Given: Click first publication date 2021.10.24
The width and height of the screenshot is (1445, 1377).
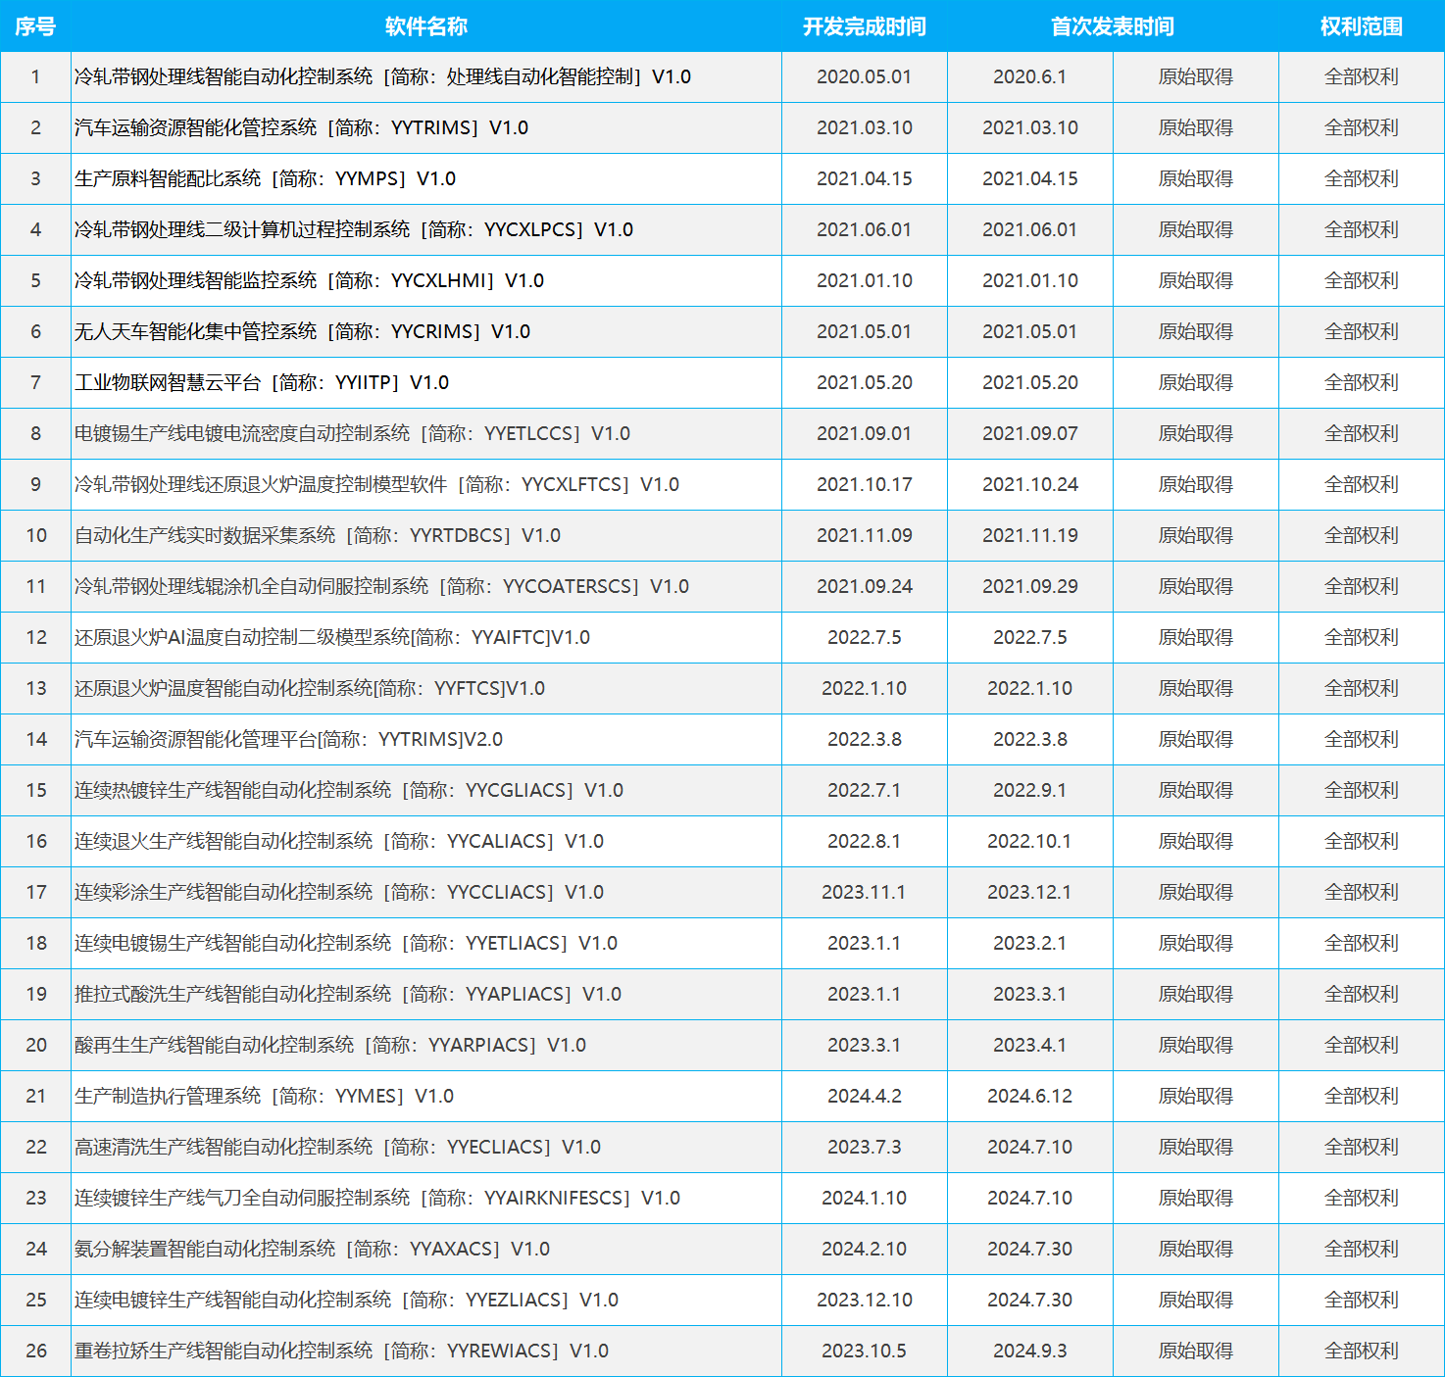Looking at the screenshot, I should tap(1030, 485).
